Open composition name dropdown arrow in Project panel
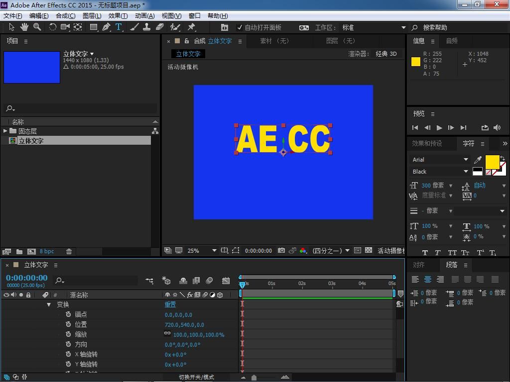This screenshot has height=382, width=510. tap(92, 54)
